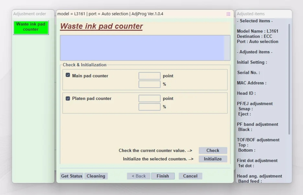Click the Waste ink pad counter heading
Viewport: 303px width, 195px height.
[x=101, y=26]
